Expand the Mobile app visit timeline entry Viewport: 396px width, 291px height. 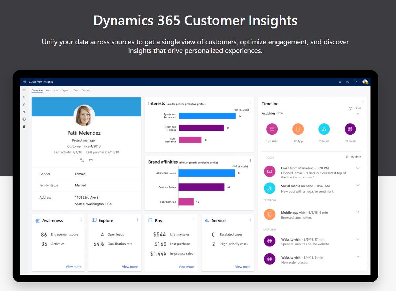click(358, 212)
